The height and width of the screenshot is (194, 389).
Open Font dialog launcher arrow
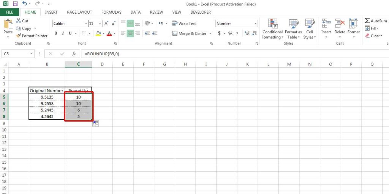pyautogui.click(x=115, y=44)
